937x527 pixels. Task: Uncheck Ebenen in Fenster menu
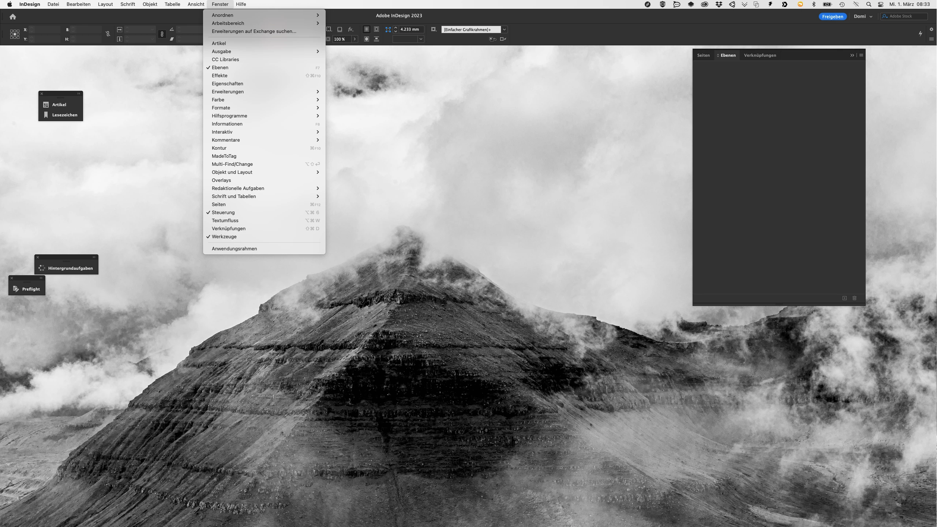[220, 67]
